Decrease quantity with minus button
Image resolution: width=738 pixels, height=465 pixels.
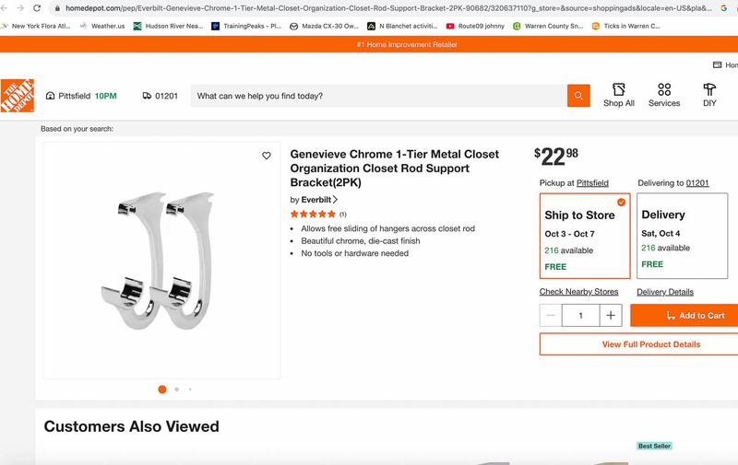click(551, 316)
